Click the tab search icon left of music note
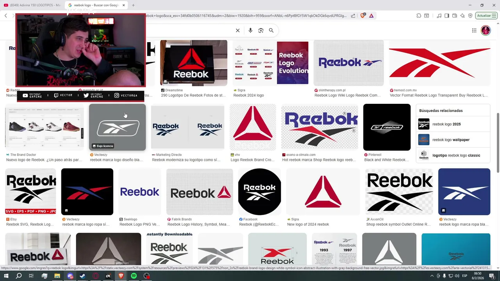500x281 pixels. tap(427, 16)
